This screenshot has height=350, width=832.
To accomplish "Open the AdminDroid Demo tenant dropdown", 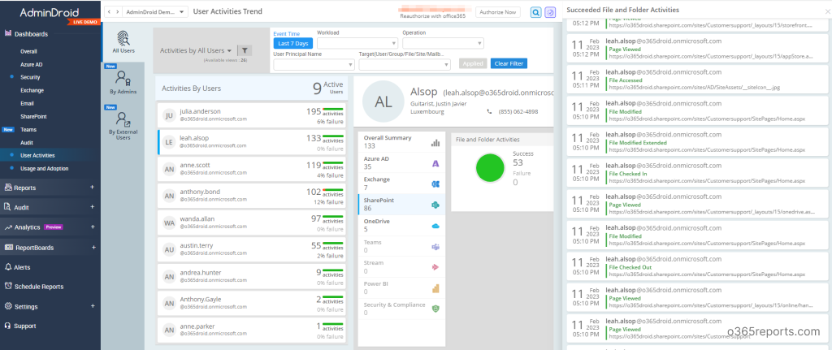I will [x=155, y=11].
